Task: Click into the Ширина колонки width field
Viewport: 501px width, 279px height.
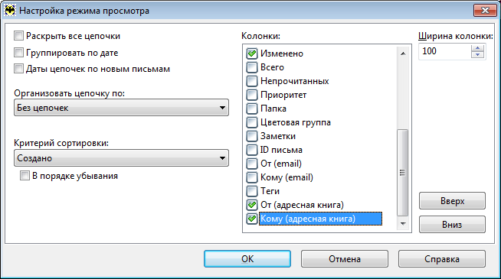Action: (445, 51)
